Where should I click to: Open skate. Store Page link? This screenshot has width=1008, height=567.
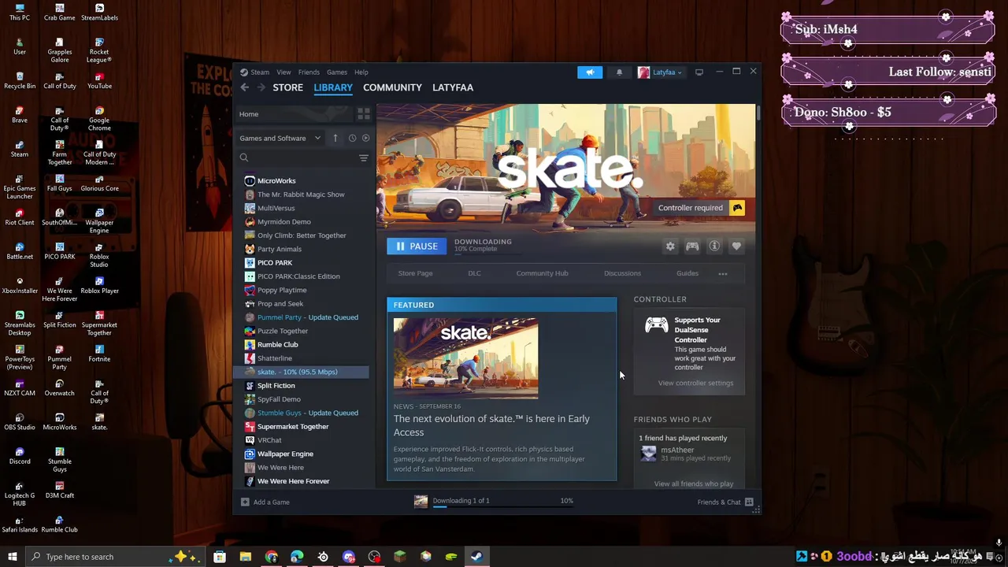click(x=415, y=273)
